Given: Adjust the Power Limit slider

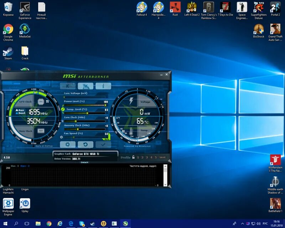Looking at the screenshot, I should click(84, 105).
